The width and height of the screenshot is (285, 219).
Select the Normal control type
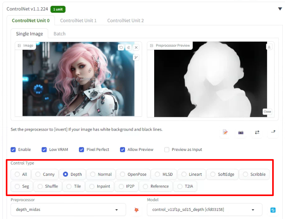pyautogui.click(x=101, y=174)
